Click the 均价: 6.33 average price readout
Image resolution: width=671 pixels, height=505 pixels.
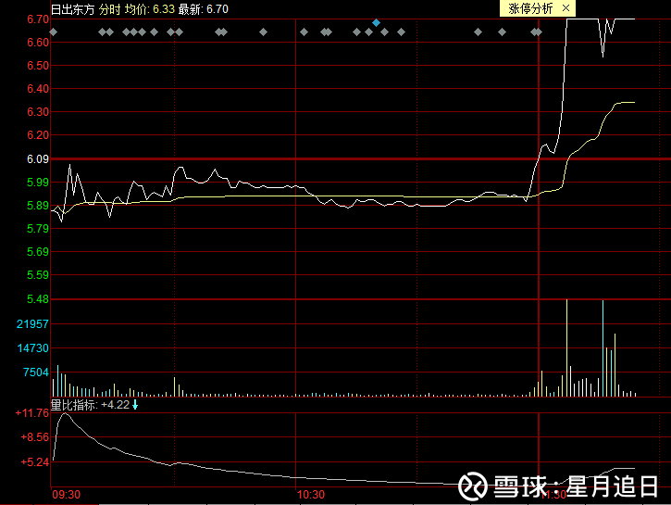pyautogui.click(x=149, y=9)
